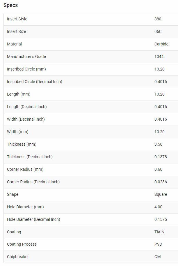This screenshot has height=266, width=178.
Task: Click the Thickness (mm) value 3.50
Action: coord(158,144)
